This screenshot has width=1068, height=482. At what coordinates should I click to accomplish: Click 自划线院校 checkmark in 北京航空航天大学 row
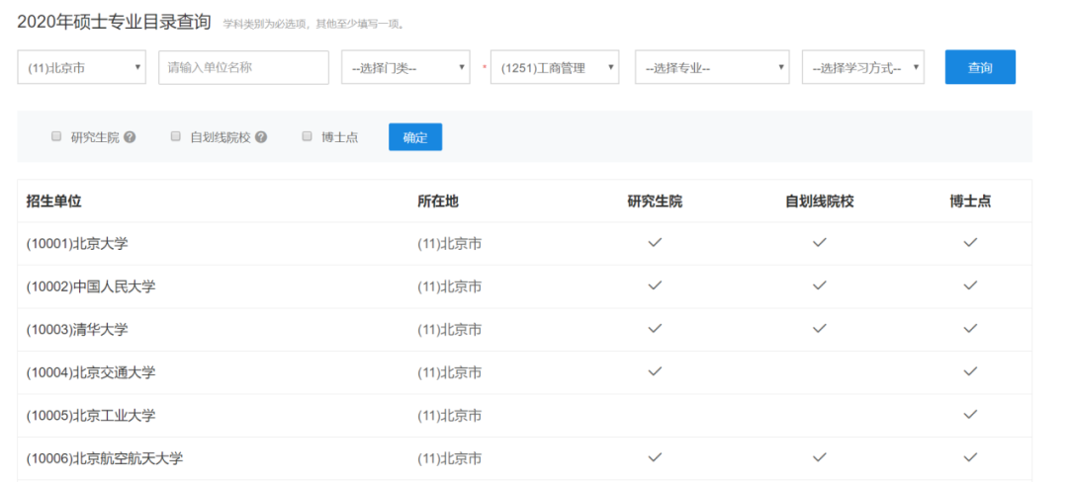coord(819,457)
